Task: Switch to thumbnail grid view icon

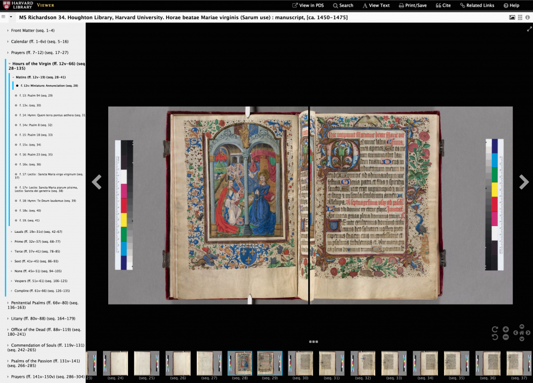Action: pyautogui.click(x=520, y=17)
